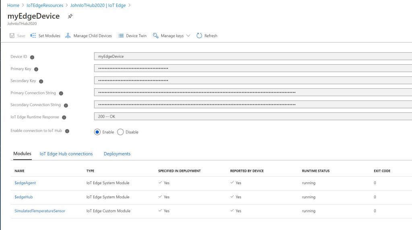Go to IoTEdgeResources in breadcrumb
This screenshot has width=412, height=230.
[x=45, y=6]
